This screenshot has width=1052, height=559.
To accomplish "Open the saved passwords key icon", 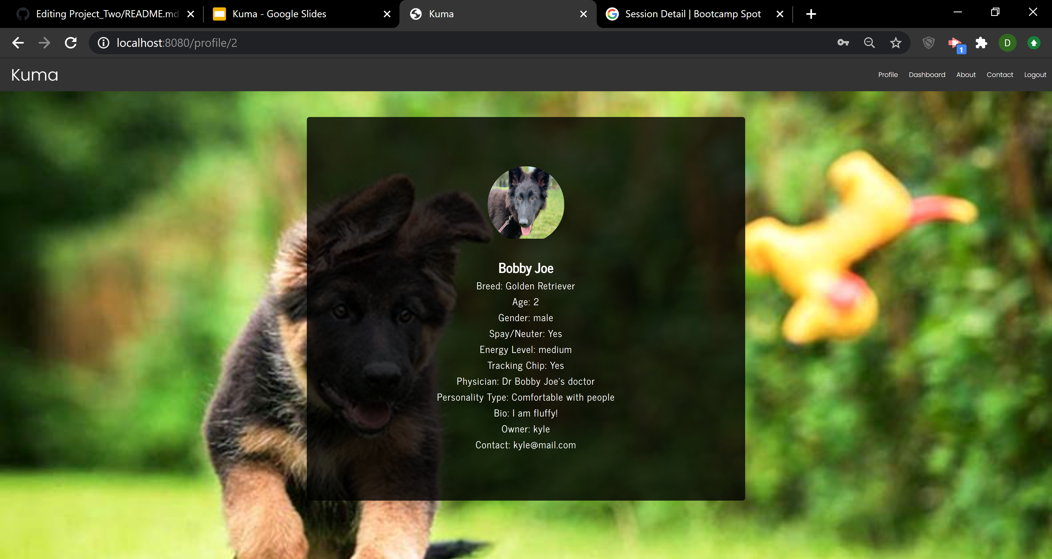I will tap(843, 43).
